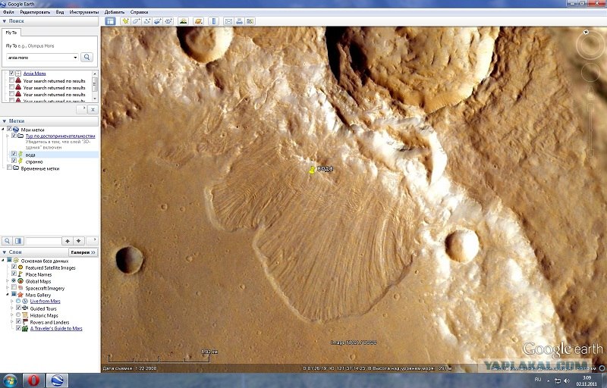Toggle the sidebar panel toolbar button
Viewport: 607px width, 388px height.
(110, 21)
